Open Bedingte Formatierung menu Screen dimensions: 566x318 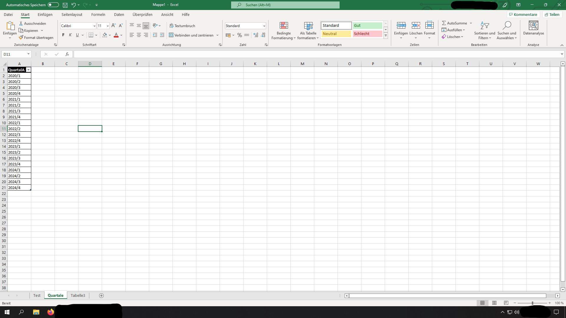click(284, 31)
